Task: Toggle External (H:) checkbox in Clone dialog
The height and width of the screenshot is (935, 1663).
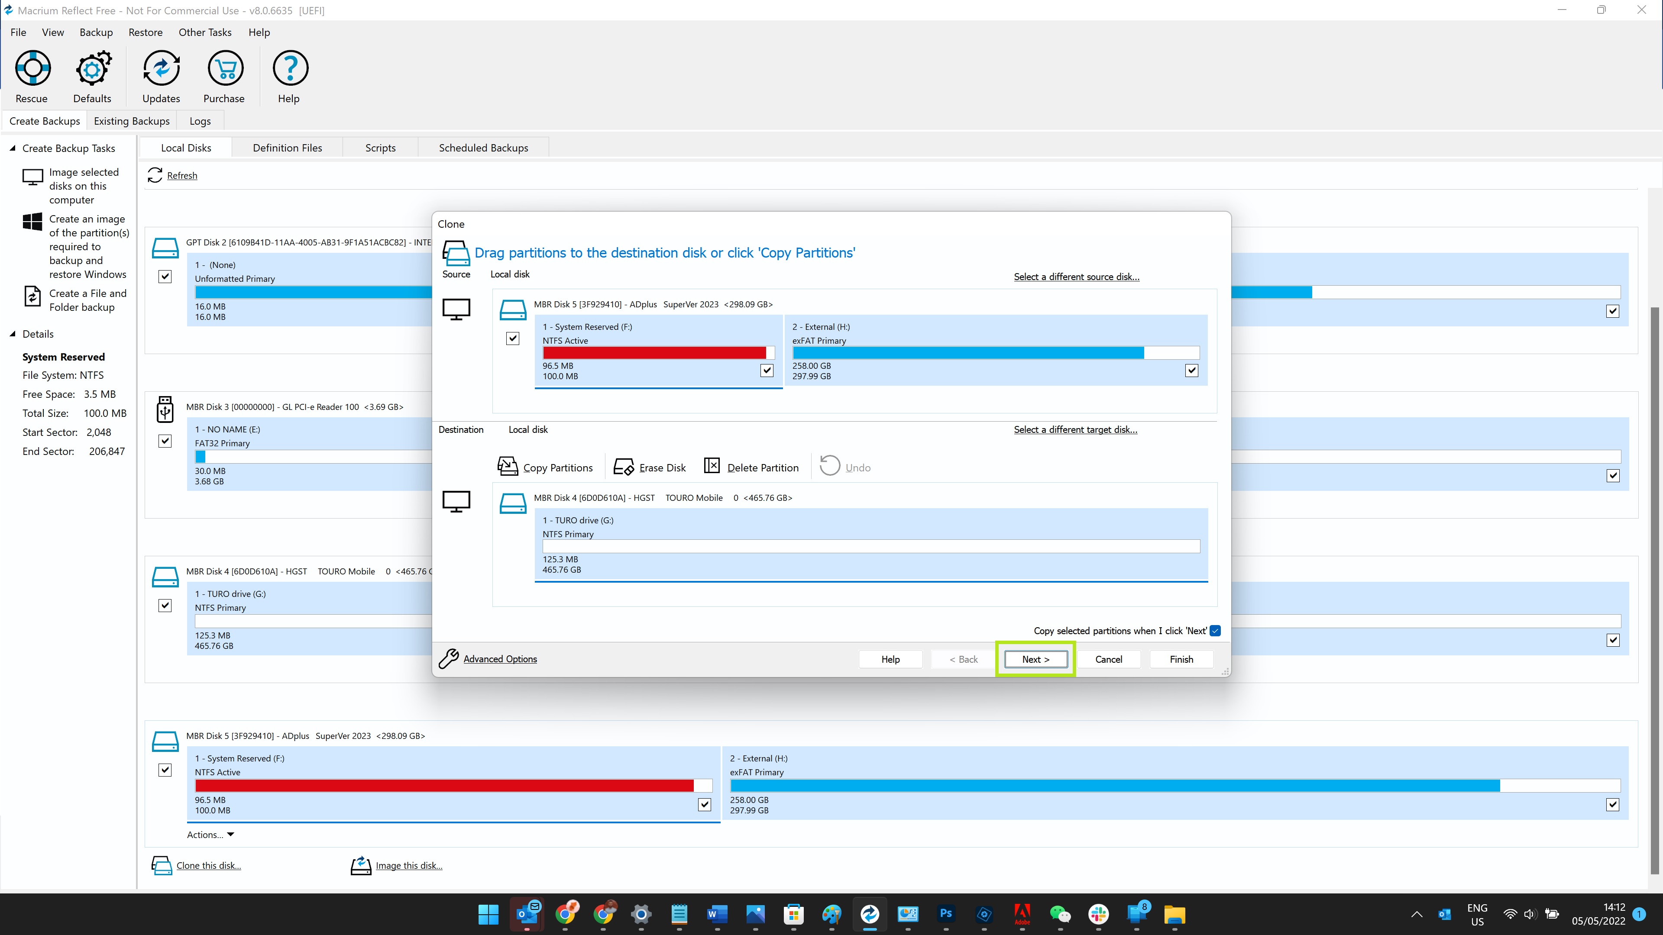Action: [x=1192, y=371]
